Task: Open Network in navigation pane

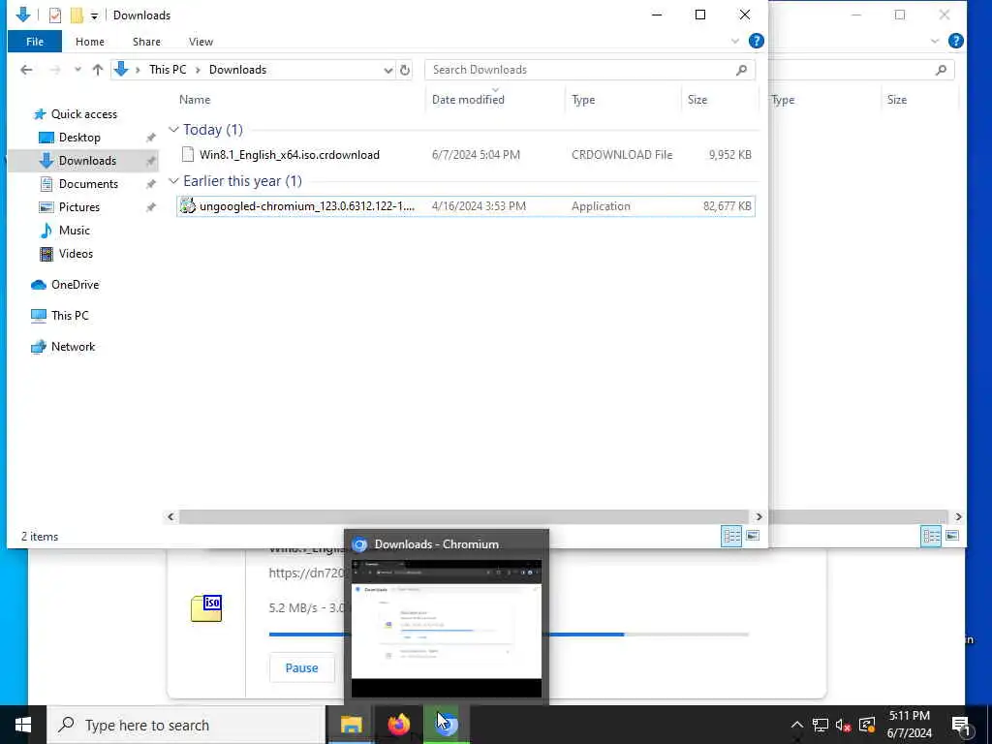Action: [73, 347]
